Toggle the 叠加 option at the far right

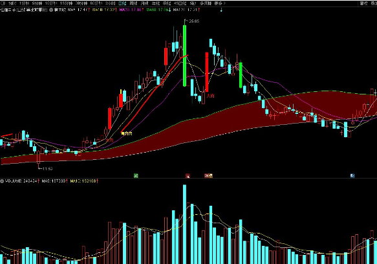[374, 3]
